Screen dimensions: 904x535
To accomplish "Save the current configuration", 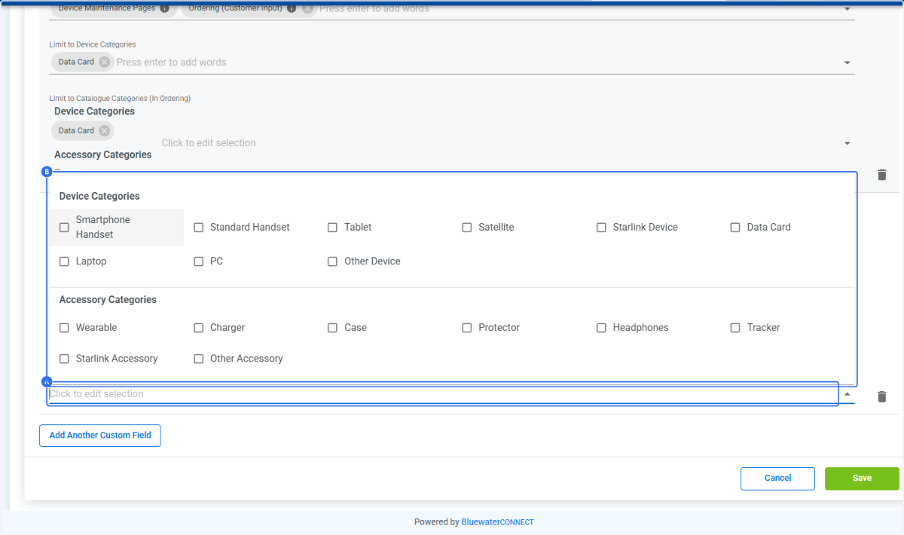I will click(861, 478).
